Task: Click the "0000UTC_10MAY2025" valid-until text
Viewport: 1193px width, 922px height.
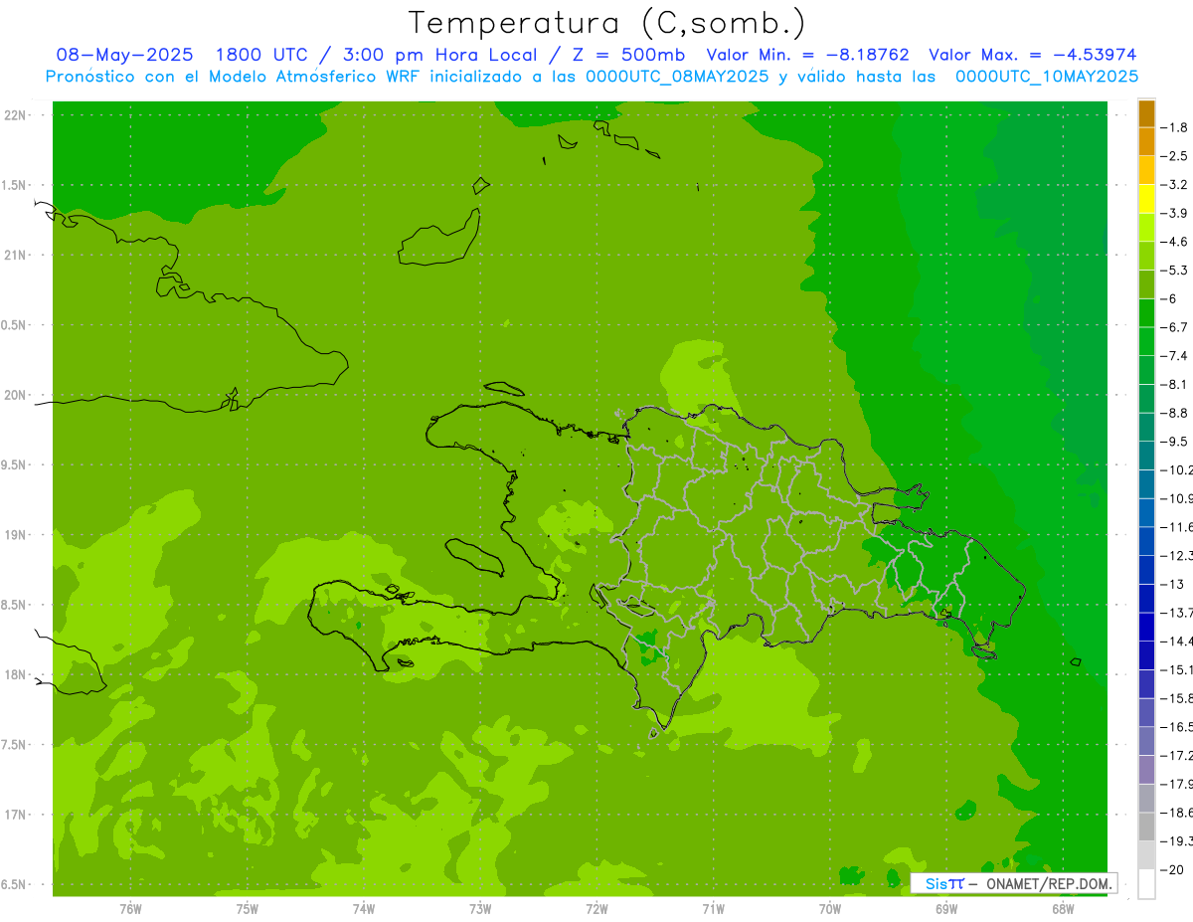Action: [x=1047, y=78]
